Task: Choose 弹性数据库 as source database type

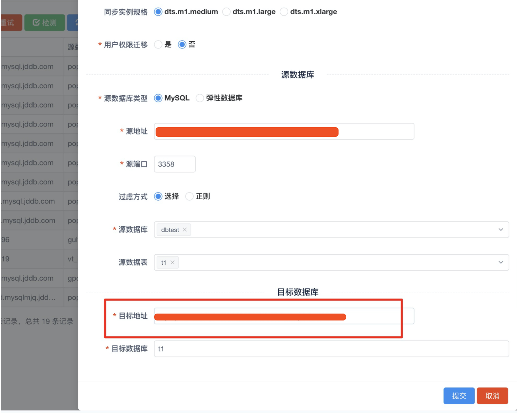Action: click(200, 98)
